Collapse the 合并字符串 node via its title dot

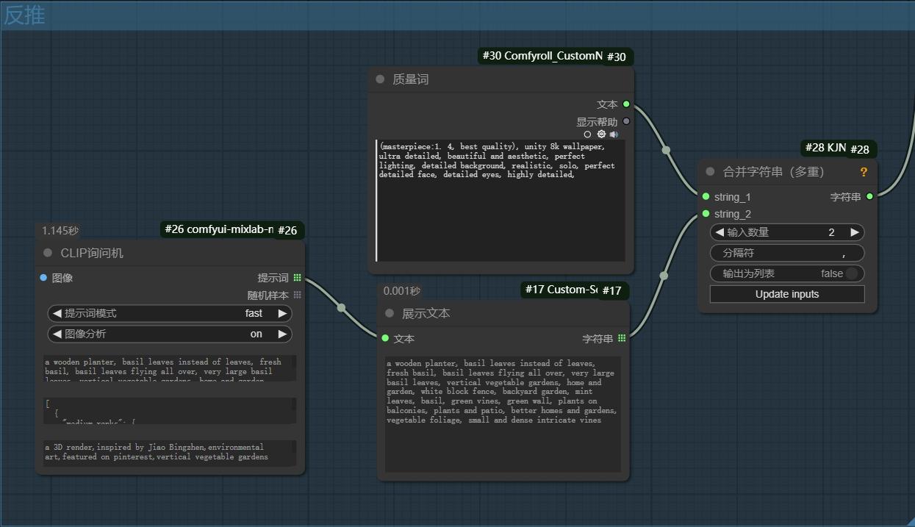tap(710, 172)
